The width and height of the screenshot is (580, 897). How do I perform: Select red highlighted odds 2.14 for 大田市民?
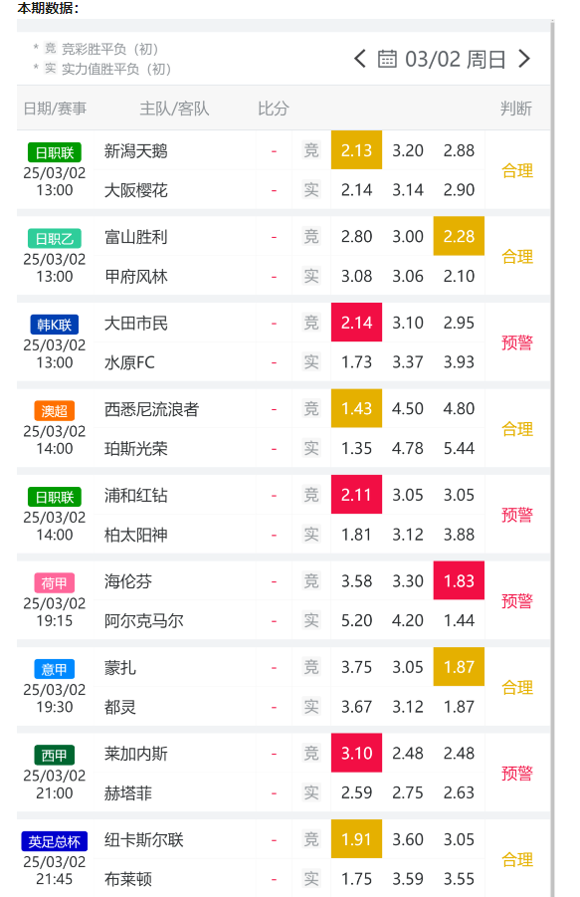coord(356,323)
